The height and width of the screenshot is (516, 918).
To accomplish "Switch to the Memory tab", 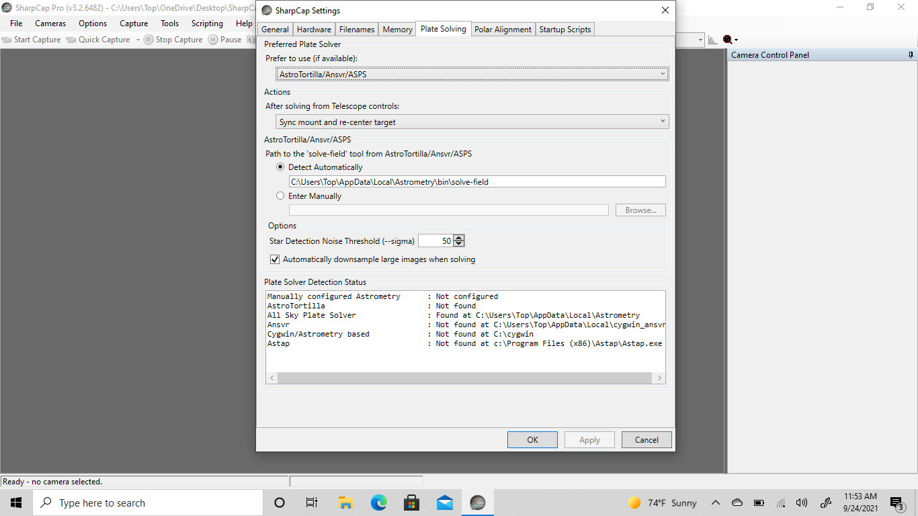I will tap(397, 30).
